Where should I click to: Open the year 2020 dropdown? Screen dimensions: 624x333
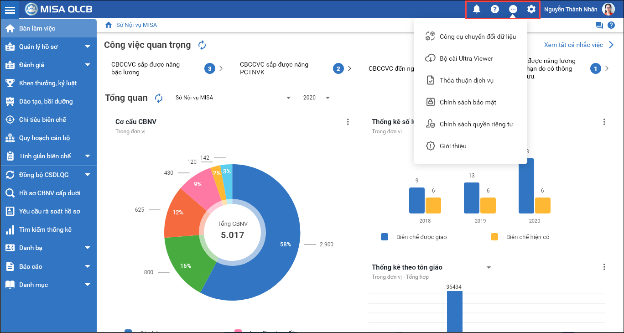coord(316,98)
